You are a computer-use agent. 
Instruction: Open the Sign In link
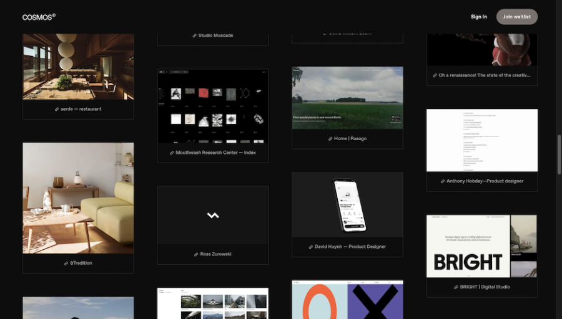[x=478, y=17]
